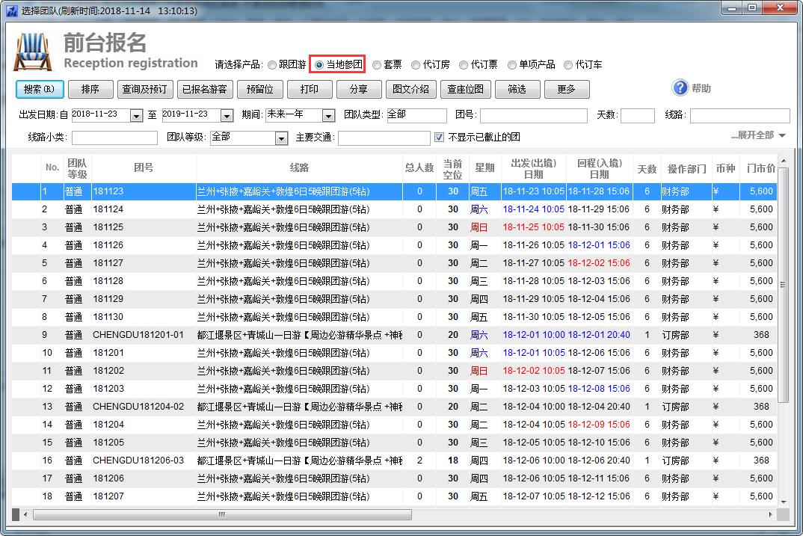803x536 pixels.
Task: Click the vertical scrollbar thumb
Action: point(784,285)
